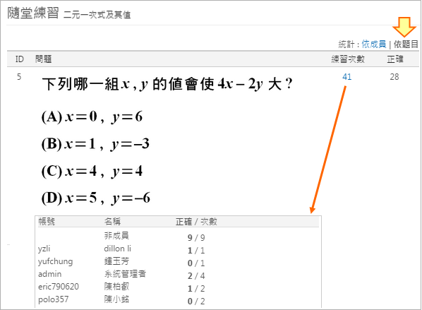422x310 pixels.
Task: Choose answer option (B) x=1, y=–3
Action: [95, 144]
